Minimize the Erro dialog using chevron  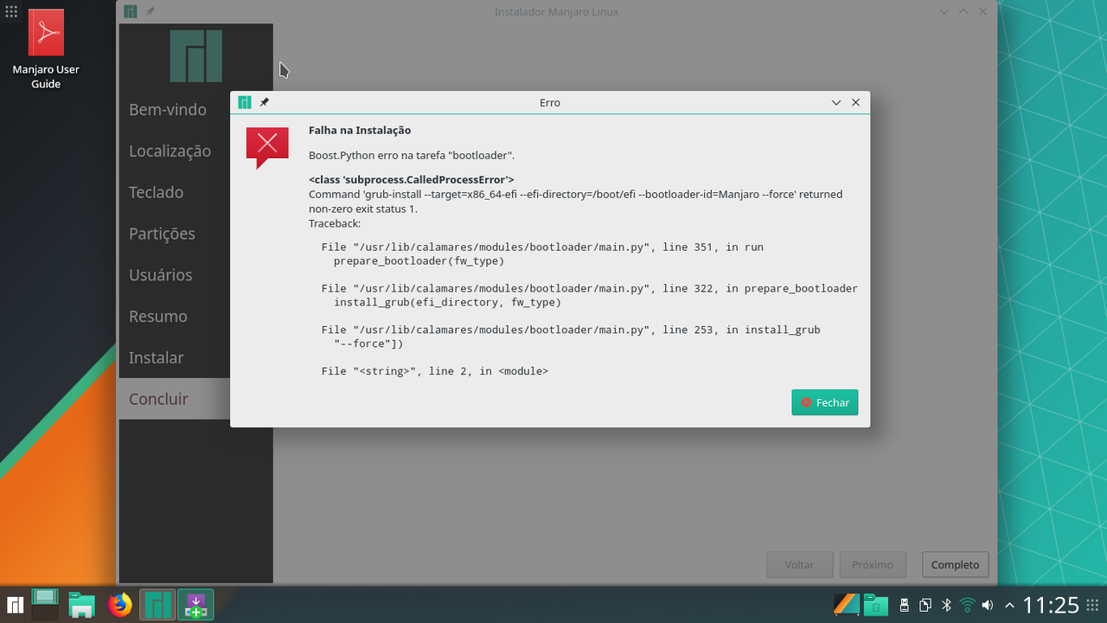click(x=836, y=102)
